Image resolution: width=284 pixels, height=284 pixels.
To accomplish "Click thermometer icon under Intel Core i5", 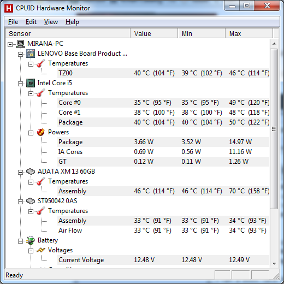I will point(41,93).
